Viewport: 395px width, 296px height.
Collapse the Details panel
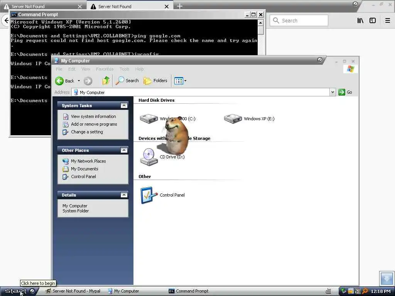[124, 195]
